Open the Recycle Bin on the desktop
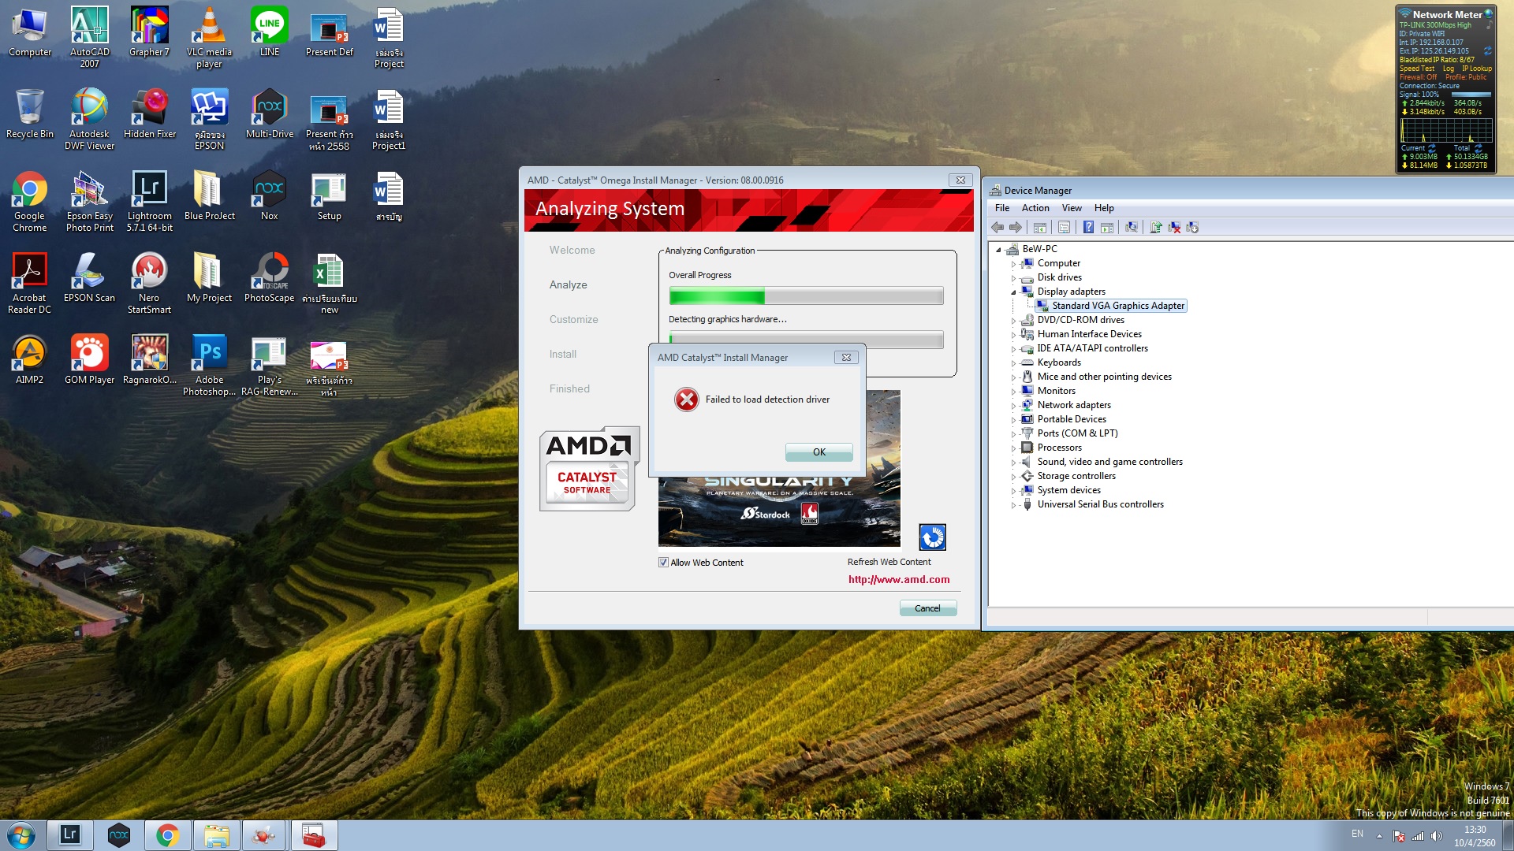Viewport: 1514px width, 851px height. 29,113
